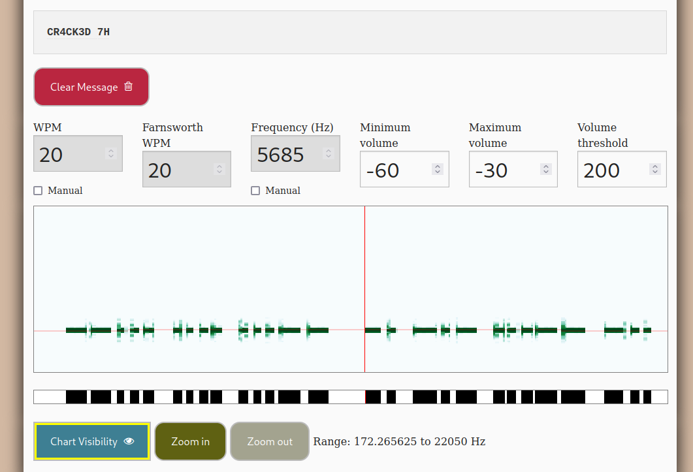693x472 pixels.
Task: Focus the Maximum volume input field
Action: click(x=513, y=169)
